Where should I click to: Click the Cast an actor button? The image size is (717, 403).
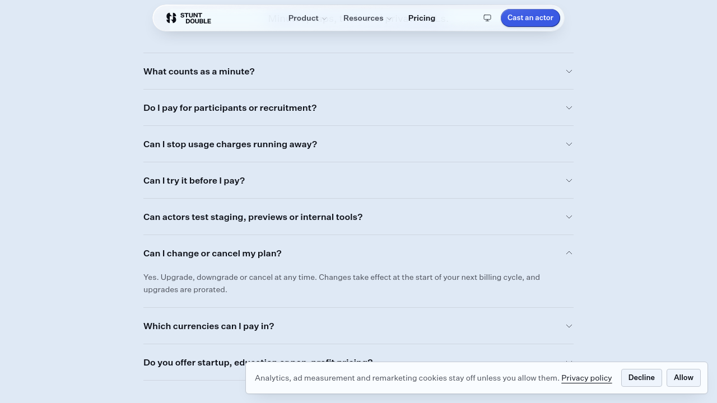click(530, 18)
